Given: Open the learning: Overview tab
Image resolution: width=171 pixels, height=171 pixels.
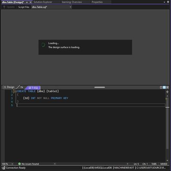Looking at the screenshot, I should point(72,2).
